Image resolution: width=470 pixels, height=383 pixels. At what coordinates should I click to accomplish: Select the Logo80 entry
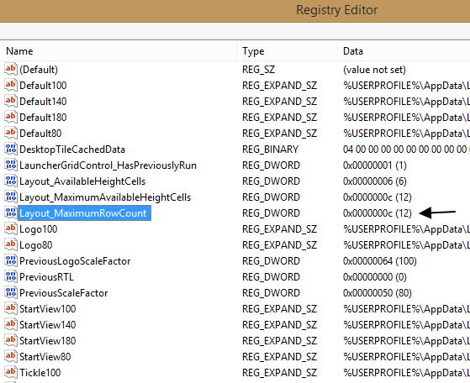click(x=36, y=244)
